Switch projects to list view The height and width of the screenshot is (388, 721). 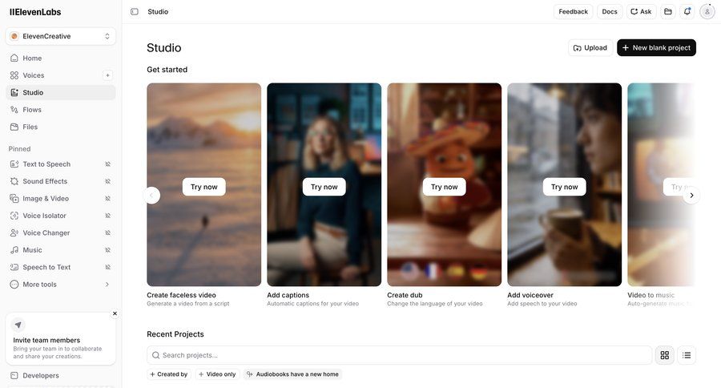[x=687, y=355]
